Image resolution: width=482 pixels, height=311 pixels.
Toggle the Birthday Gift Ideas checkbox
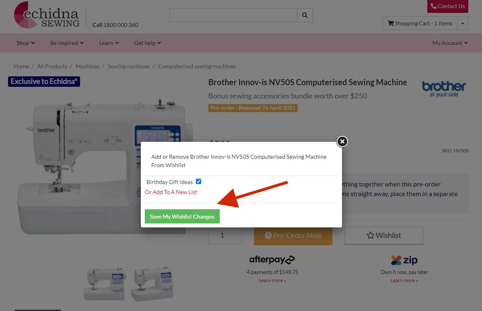click(199, 182)
